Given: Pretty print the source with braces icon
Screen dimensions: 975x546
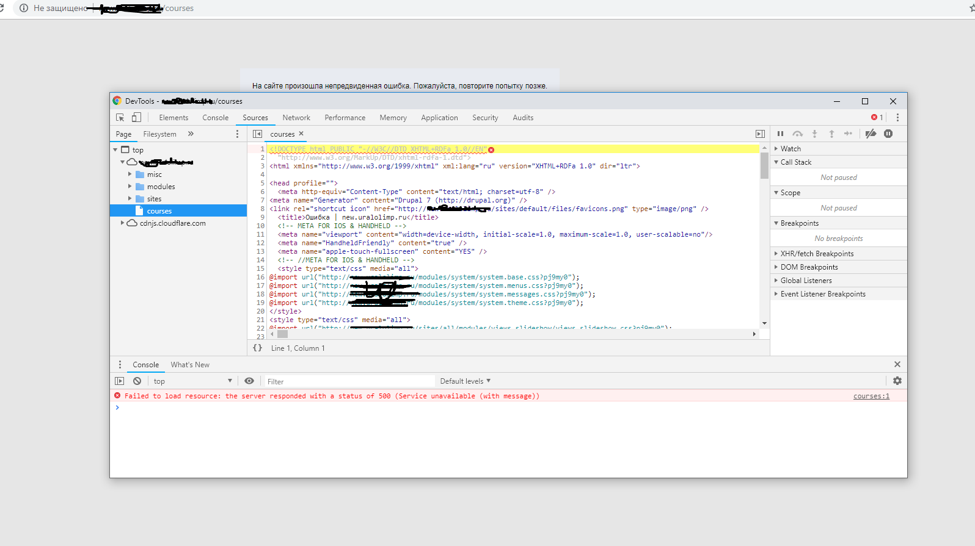Looking at the screenshot, I should coord(258,348).
